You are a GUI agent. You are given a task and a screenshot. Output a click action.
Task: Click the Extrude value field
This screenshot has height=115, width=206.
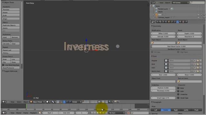pos(163,37)
